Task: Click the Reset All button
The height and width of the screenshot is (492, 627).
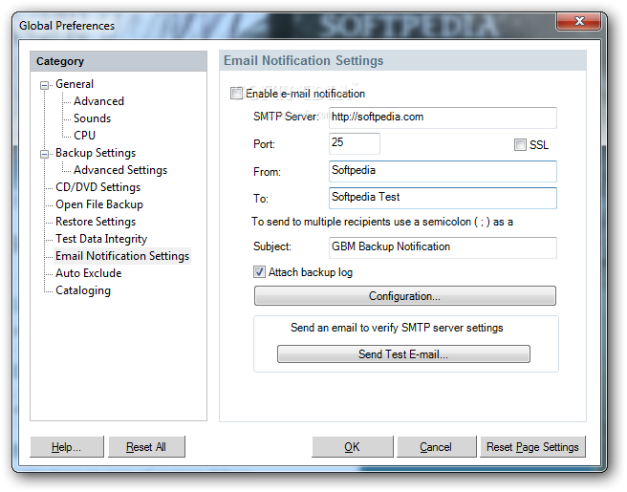Action: (146, 446)
